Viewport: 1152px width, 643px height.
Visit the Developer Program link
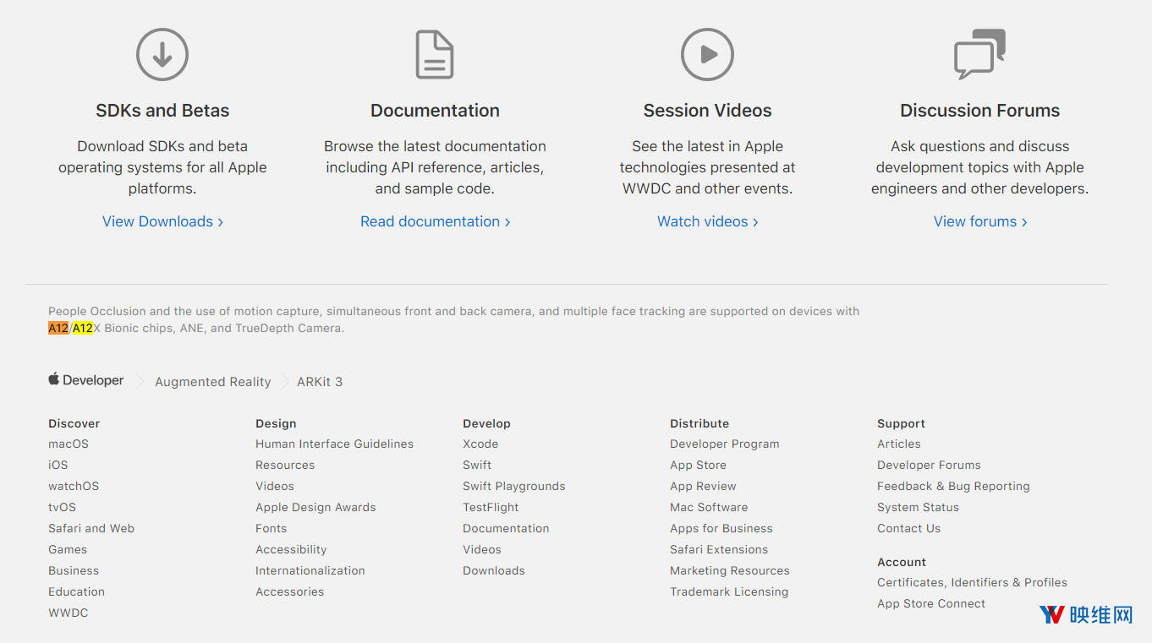coord(724,444)
